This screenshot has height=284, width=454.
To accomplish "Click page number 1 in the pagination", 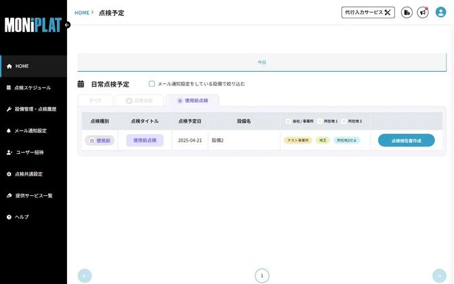I will (x=262, y=275).
